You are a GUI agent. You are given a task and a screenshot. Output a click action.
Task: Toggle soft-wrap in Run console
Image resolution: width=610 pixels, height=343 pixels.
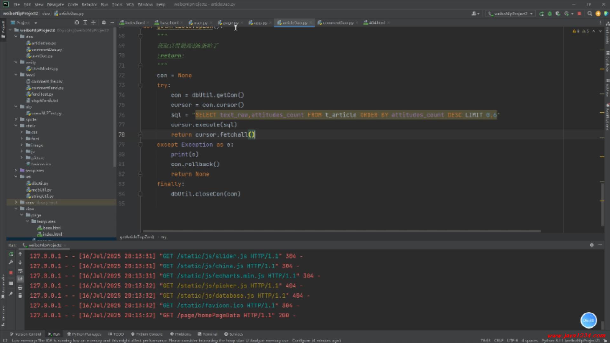pyautogui.click(x=20, y=271)
